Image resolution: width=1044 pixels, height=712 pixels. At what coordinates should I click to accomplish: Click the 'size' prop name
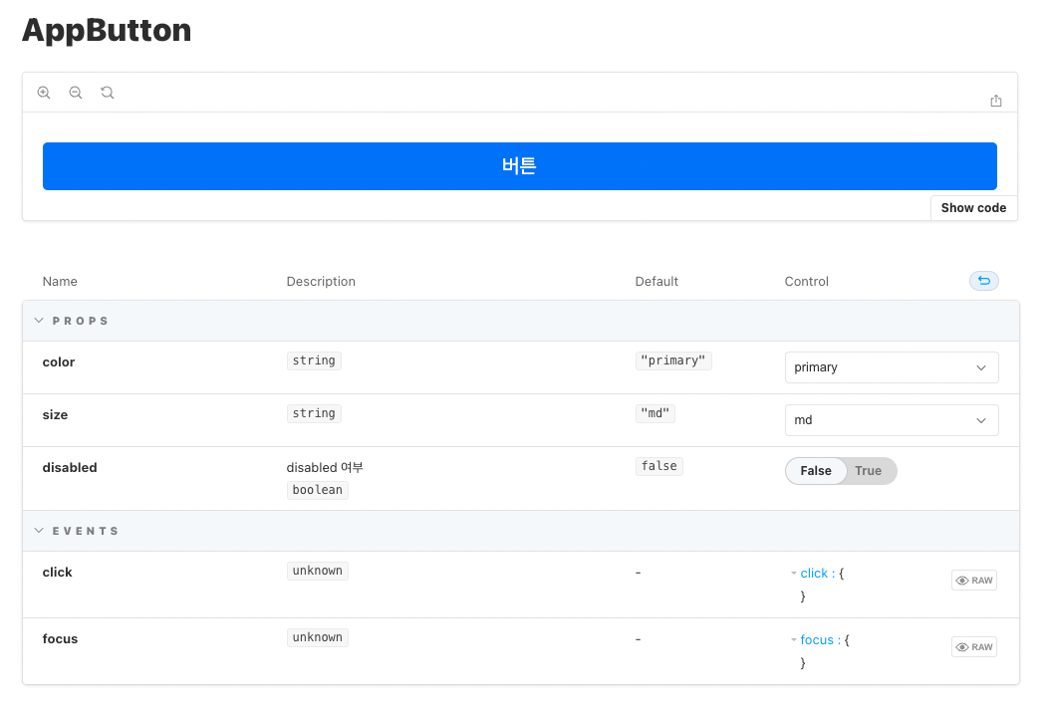[55, 414]
